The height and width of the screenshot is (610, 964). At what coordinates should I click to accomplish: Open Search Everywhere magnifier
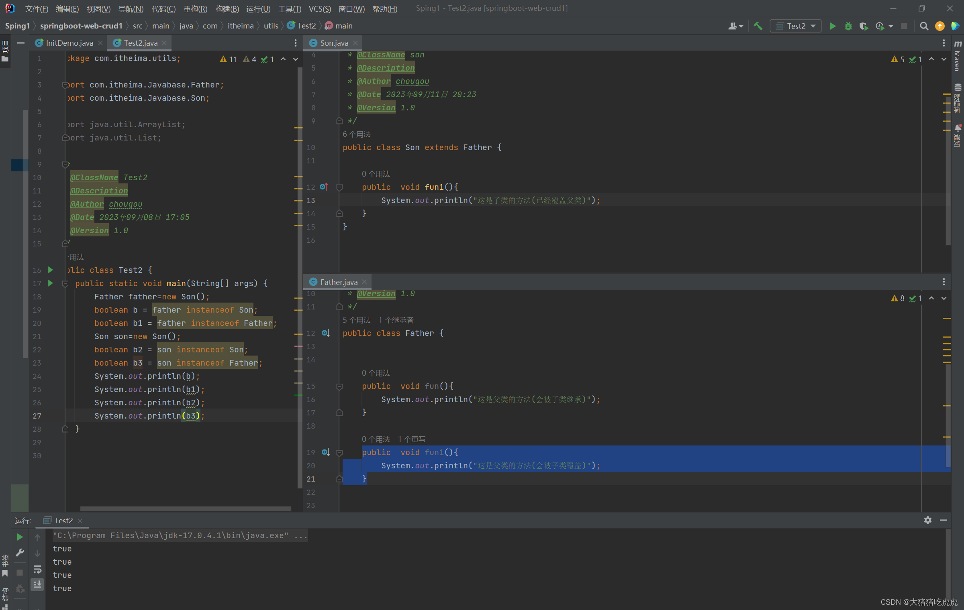(x=924, y=26)
